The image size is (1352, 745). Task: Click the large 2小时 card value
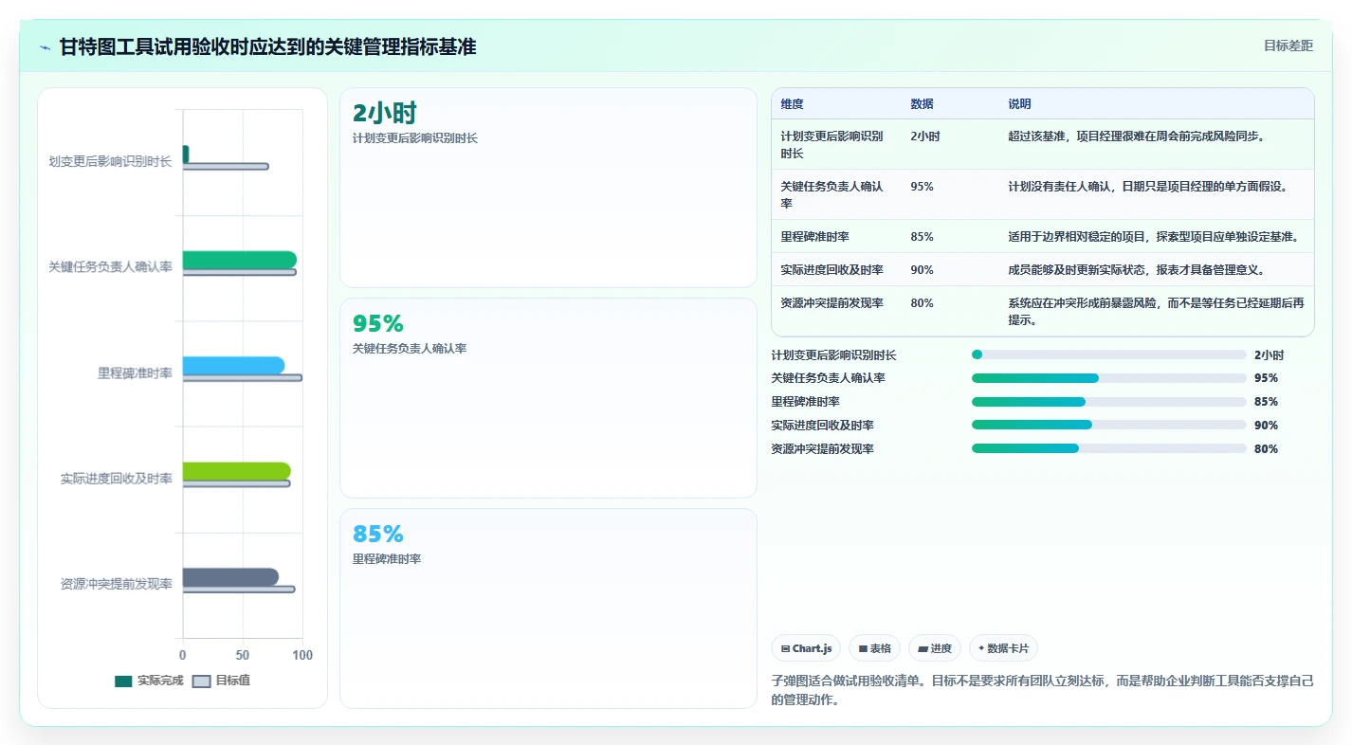pos(385,113)
